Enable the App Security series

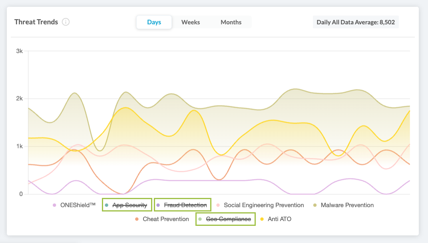(129, 205)
